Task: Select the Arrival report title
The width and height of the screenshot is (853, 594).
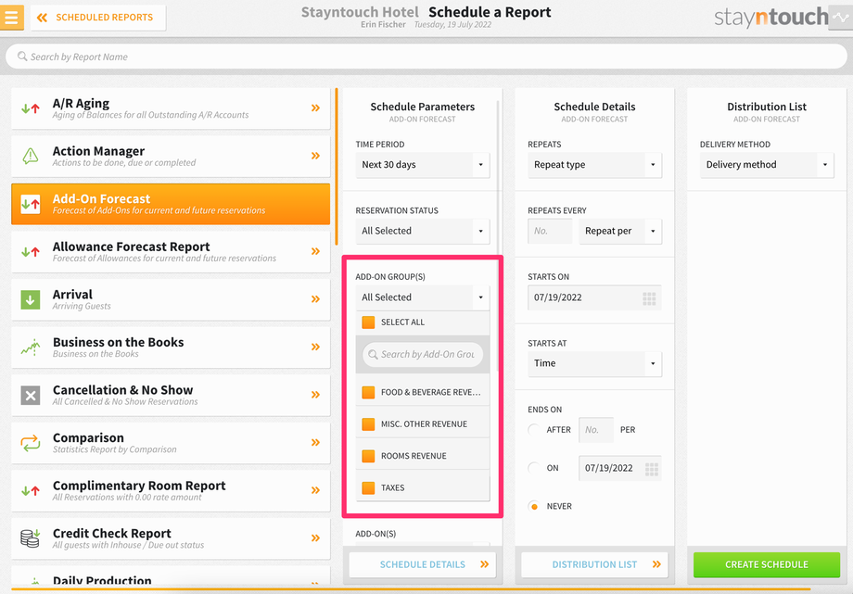Action: click(x=72, y=295)
